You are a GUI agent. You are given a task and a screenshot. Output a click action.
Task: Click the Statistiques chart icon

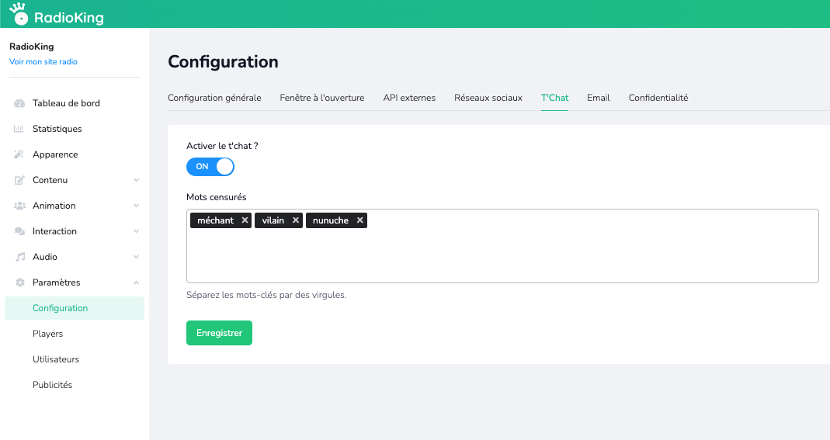pos(20,129)
